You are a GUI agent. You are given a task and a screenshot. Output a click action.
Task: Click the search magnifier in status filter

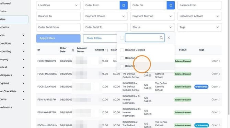161,38
